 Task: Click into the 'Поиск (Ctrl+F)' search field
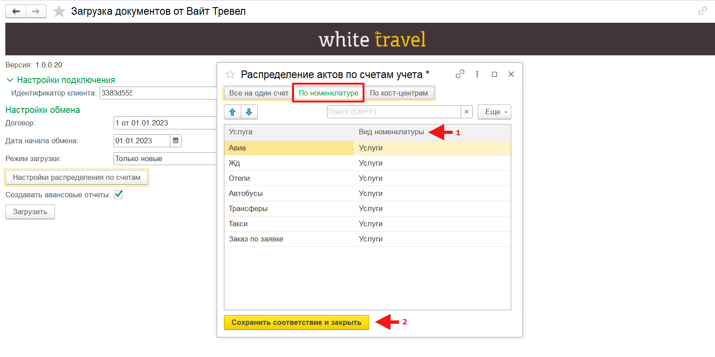coord(393,112)
